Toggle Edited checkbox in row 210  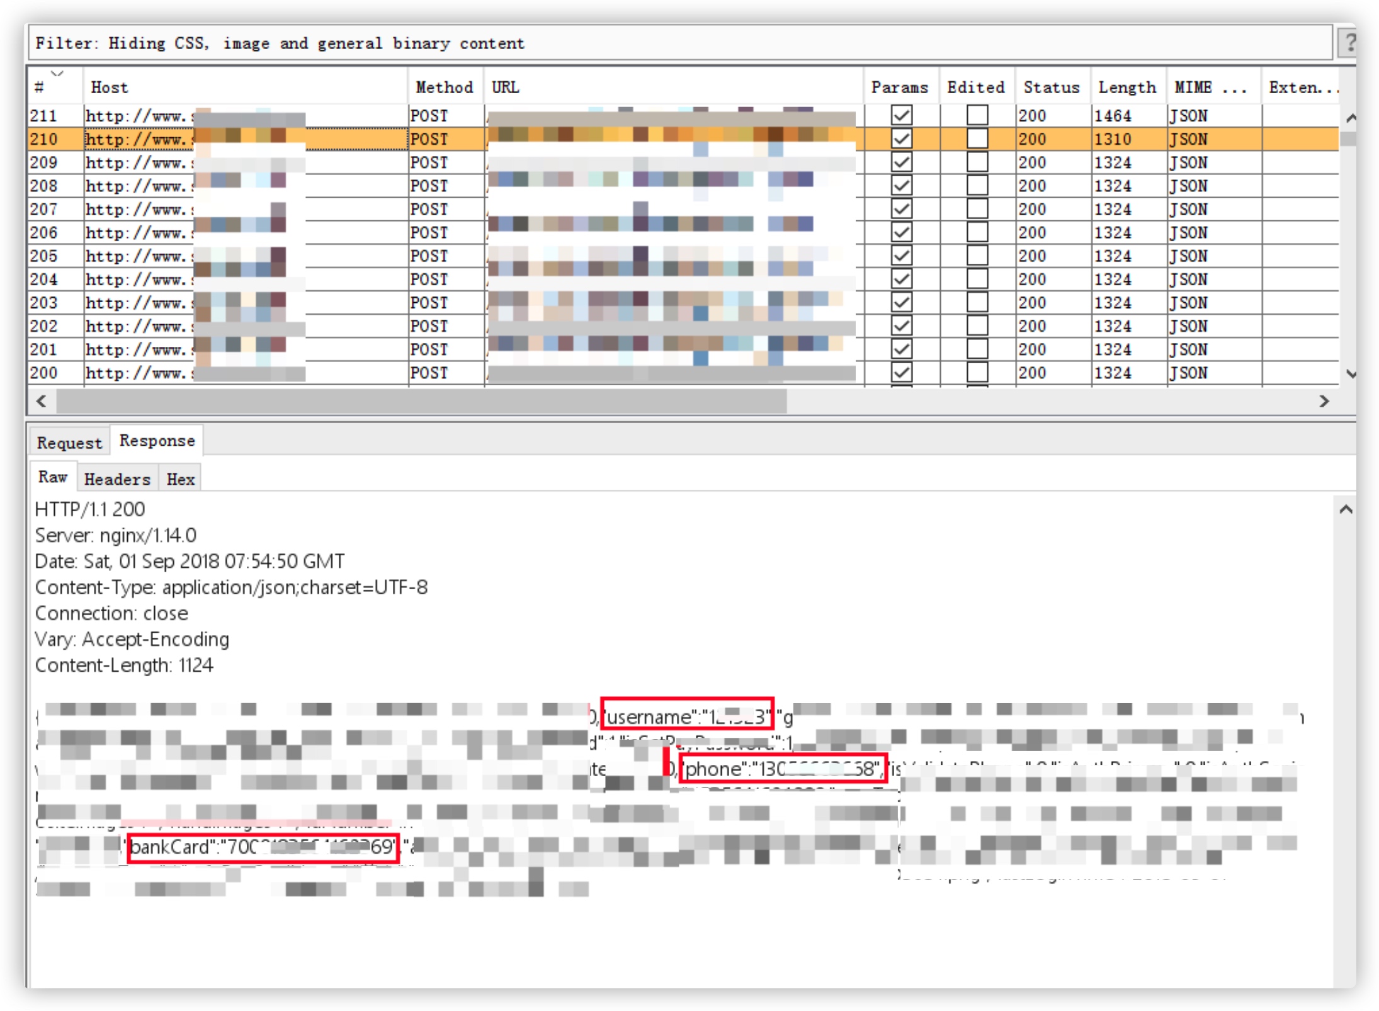click(x=977, y=139)
